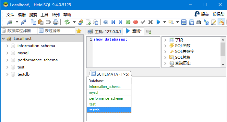Viewport: 227px width, 122px height.
Task: Click the user manager people icon
Action: [81, 22]
